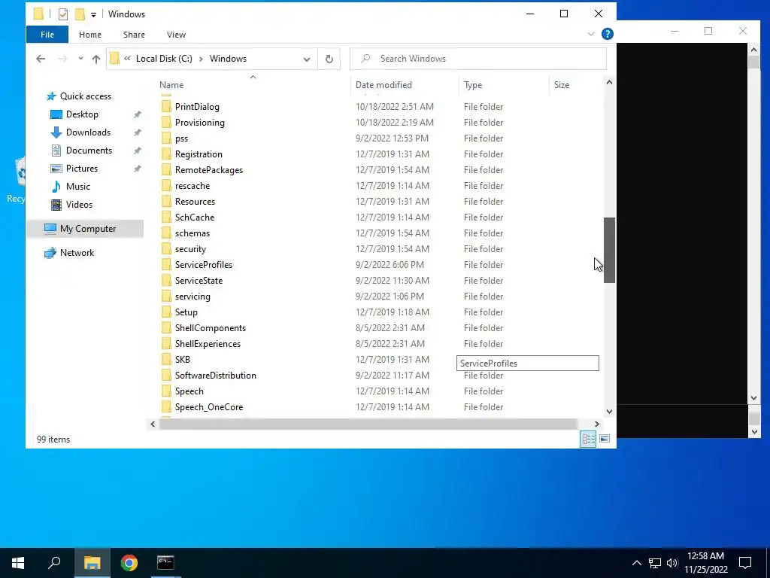
Task: Select the RemotePackages folder icon
Action: (166, 170)
